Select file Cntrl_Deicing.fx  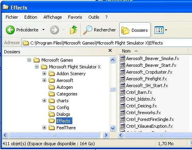click(x=142, y=106)
